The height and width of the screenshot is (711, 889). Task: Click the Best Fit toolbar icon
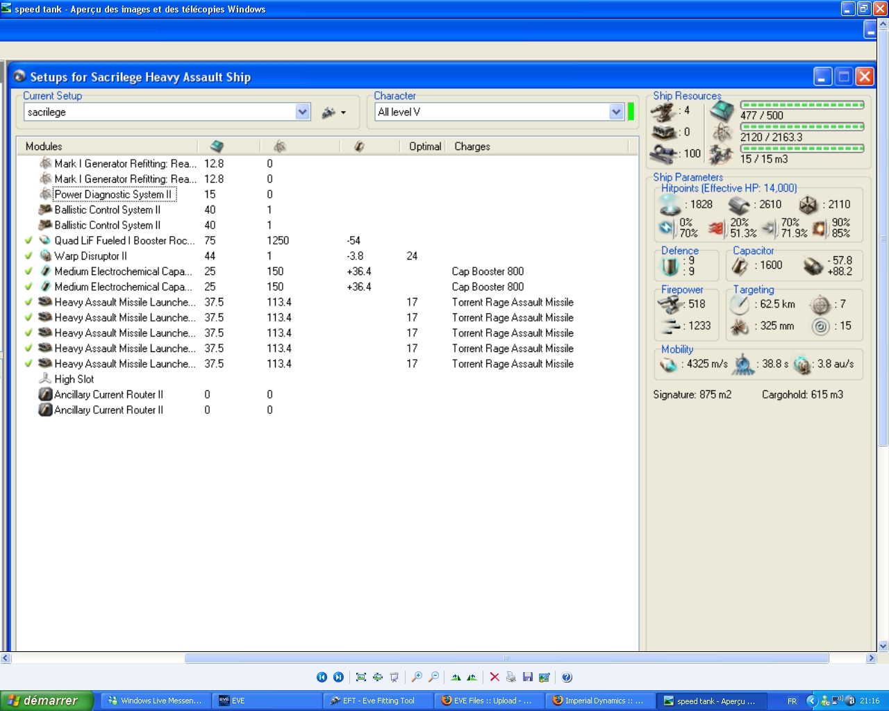(x=361, y=677)
